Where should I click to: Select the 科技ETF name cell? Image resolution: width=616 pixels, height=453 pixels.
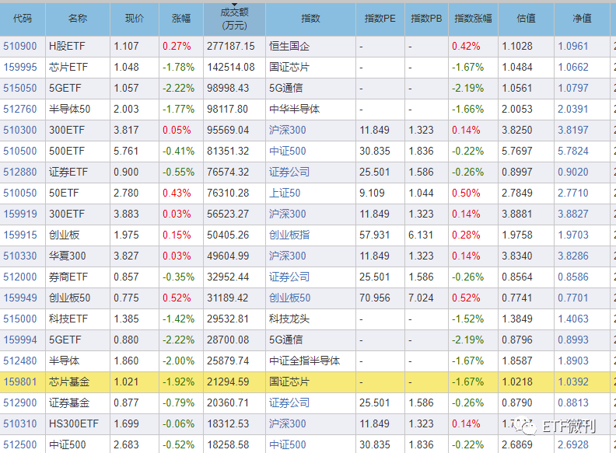coord(78,319)
